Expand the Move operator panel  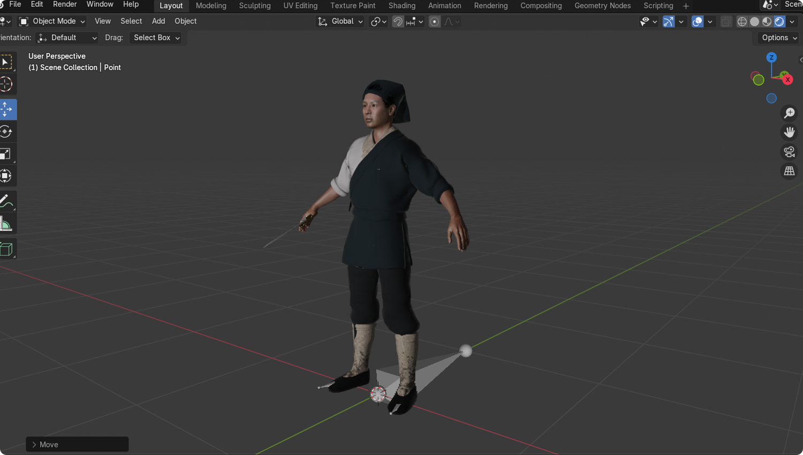(x=77, y=444)
